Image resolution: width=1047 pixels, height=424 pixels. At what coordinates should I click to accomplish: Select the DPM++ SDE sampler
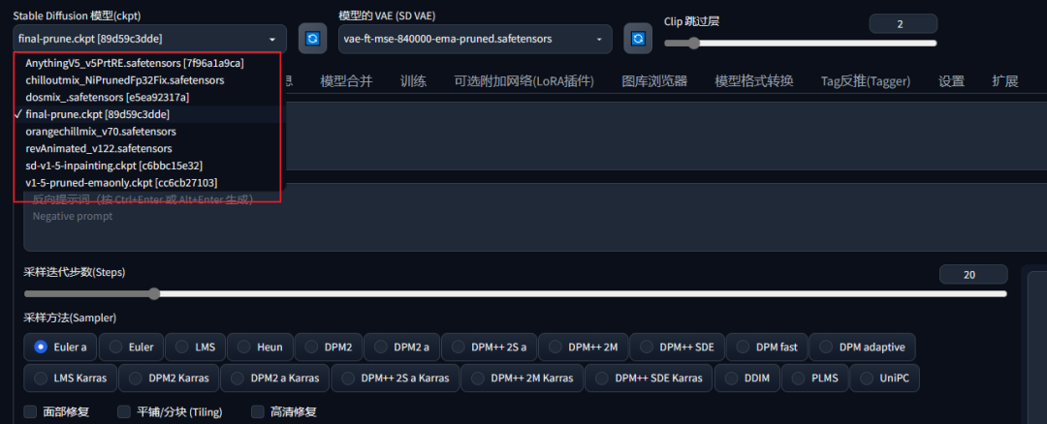(x=677, y=347)
